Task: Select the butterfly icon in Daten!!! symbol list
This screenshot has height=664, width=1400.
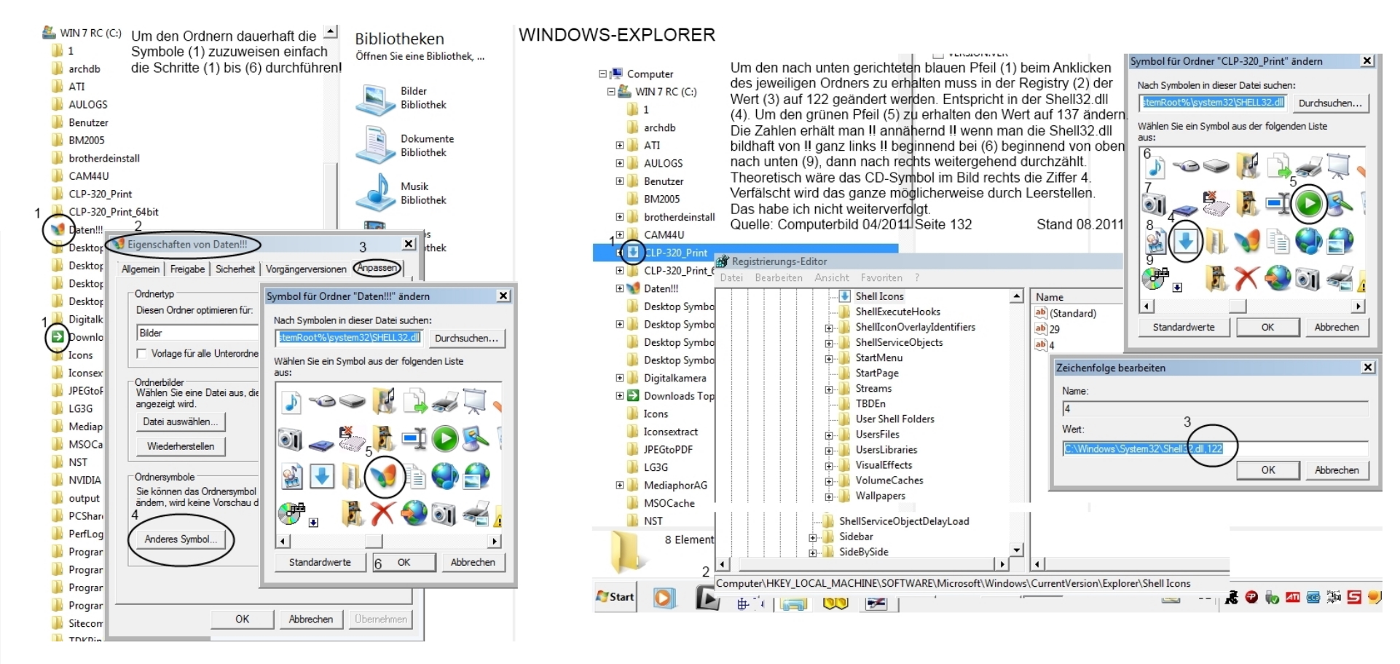Action: (x=384, y=476)
